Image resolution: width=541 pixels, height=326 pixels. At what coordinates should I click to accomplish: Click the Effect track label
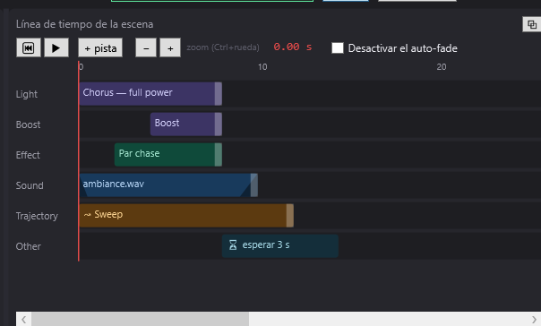click(x=28, y=155)
